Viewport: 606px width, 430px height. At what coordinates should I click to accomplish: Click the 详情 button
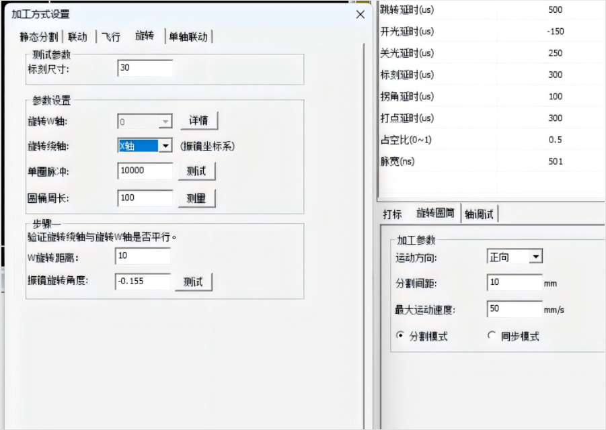pos(198,121)
